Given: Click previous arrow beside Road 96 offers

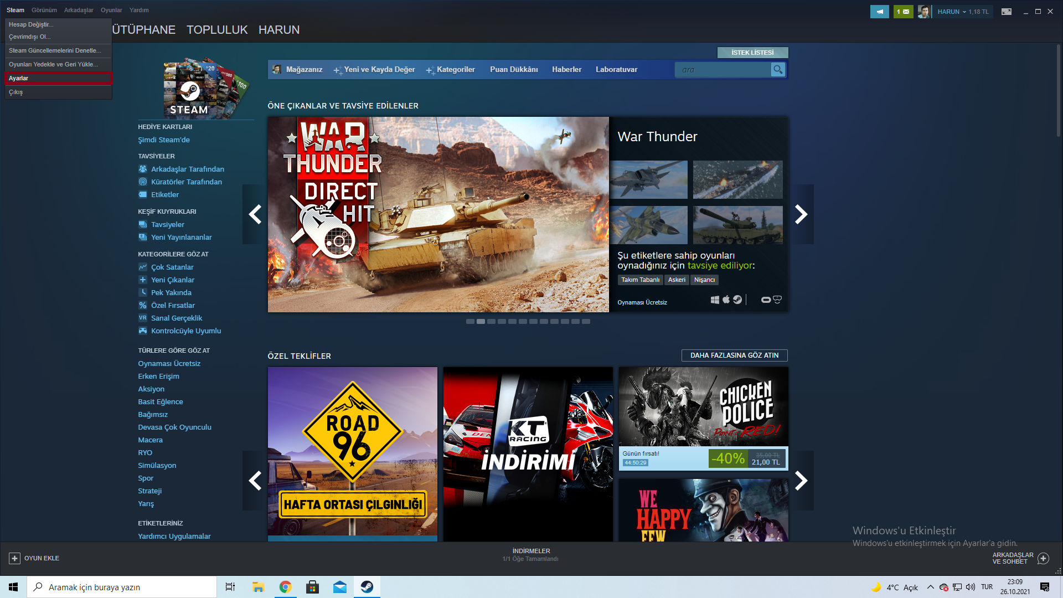Looking at the screenshot, I should point(255,481).
